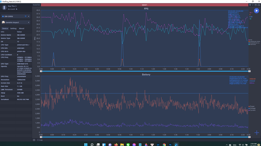Viewport: 261px width, 146px height.
Task: Click the logout power icon beside Huy Thu
Action: [16, 6]
